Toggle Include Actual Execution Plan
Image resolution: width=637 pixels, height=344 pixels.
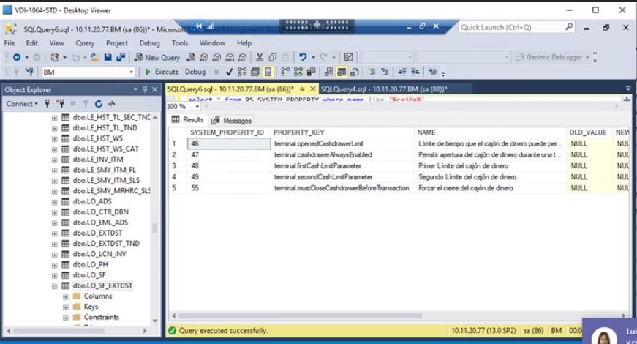coord(285,72)
